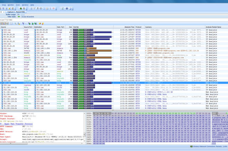Sort by the Summary column header
Screen dimensions: 228x151
click(x=175, y=27)
